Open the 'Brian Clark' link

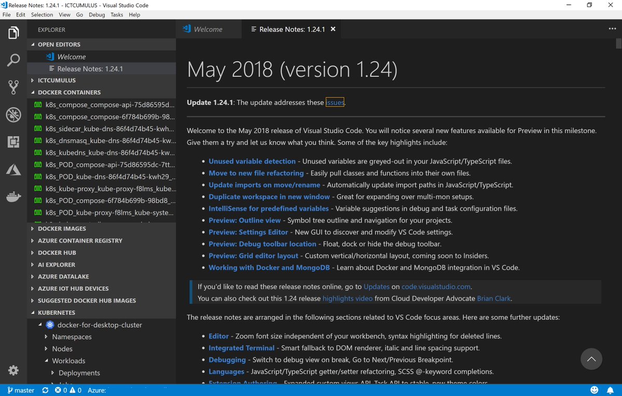[x=494, y=298]
